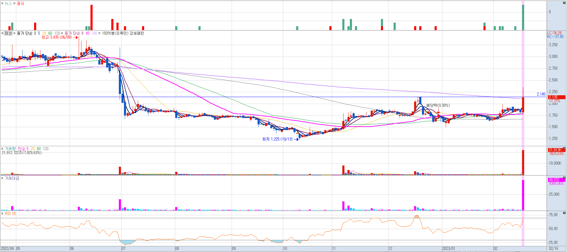Image resolution: width=567 pixels, height=252 pixels.
Task: Toggle the 거래량 panel square marker
Action: point(2,149)
